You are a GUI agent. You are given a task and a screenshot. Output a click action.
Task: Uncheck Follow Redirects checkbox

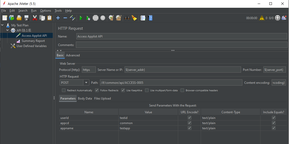97,90
